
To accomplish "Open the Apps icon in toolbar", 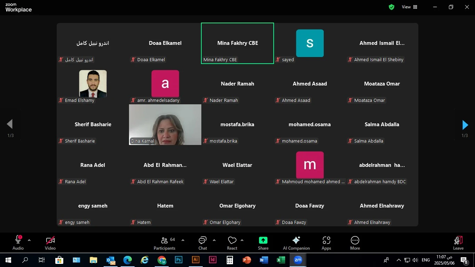I will 326,240.
